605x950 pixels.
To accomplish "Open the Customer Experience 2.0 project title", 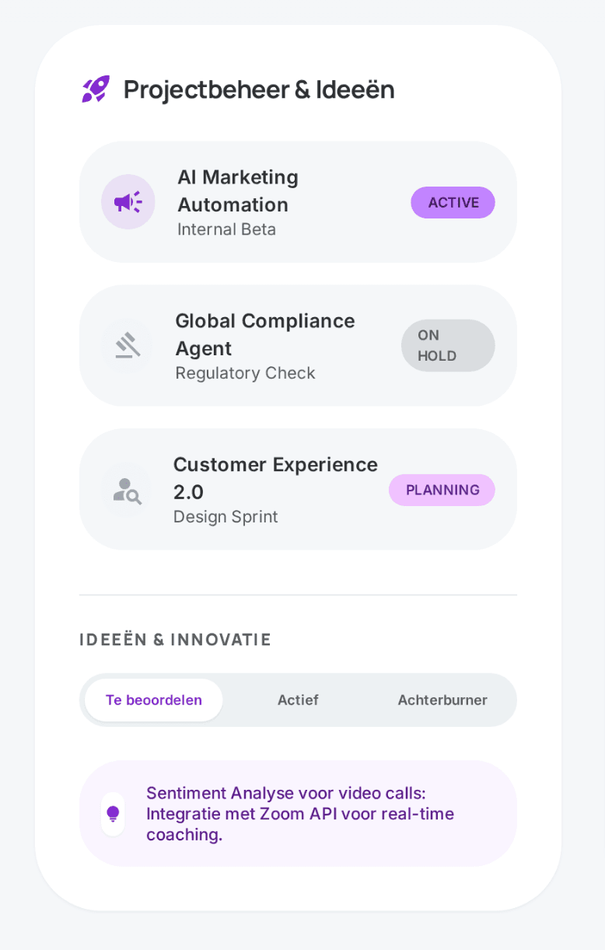I will (x=275, y=477).
